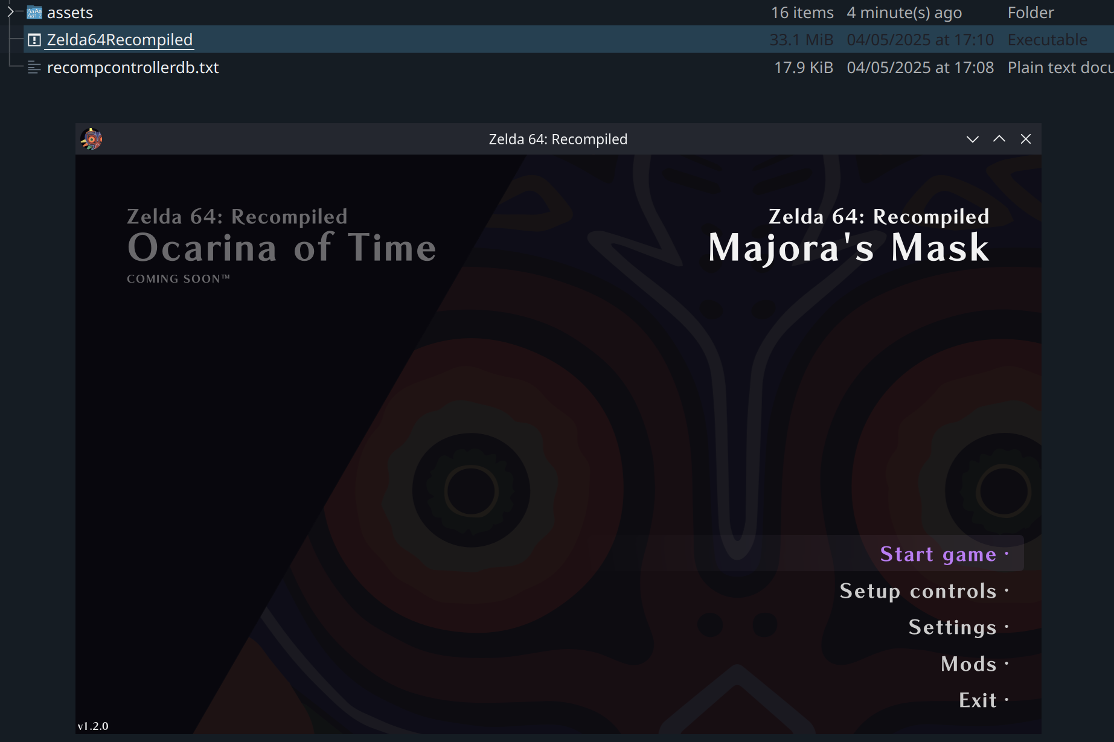This screenshot has width=1114, height=742.
Task: Click the 04/05/2025 at 17:10 date cell
Action: click(920, 40)
